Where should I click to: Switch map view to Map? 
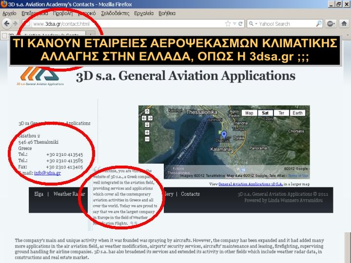pos(249,113)
